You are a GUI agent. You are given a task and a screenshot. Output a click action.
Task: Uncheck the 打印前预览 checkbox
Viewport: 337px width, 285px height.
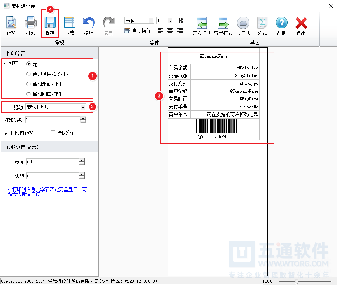tap(6, 133)
